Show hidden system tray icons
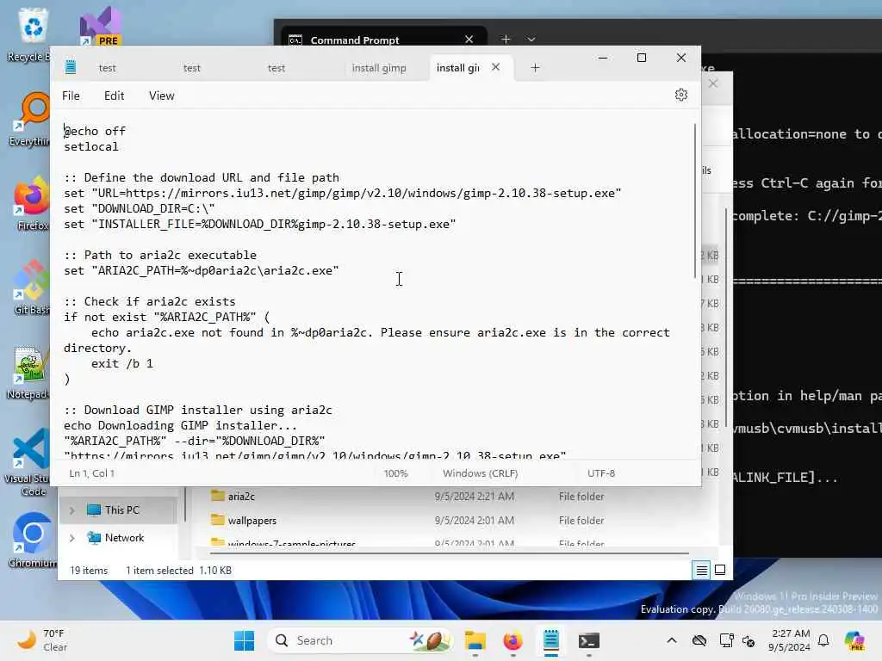Image resolution: width=882 pixels, height=661 pixels. click(672, 640)
